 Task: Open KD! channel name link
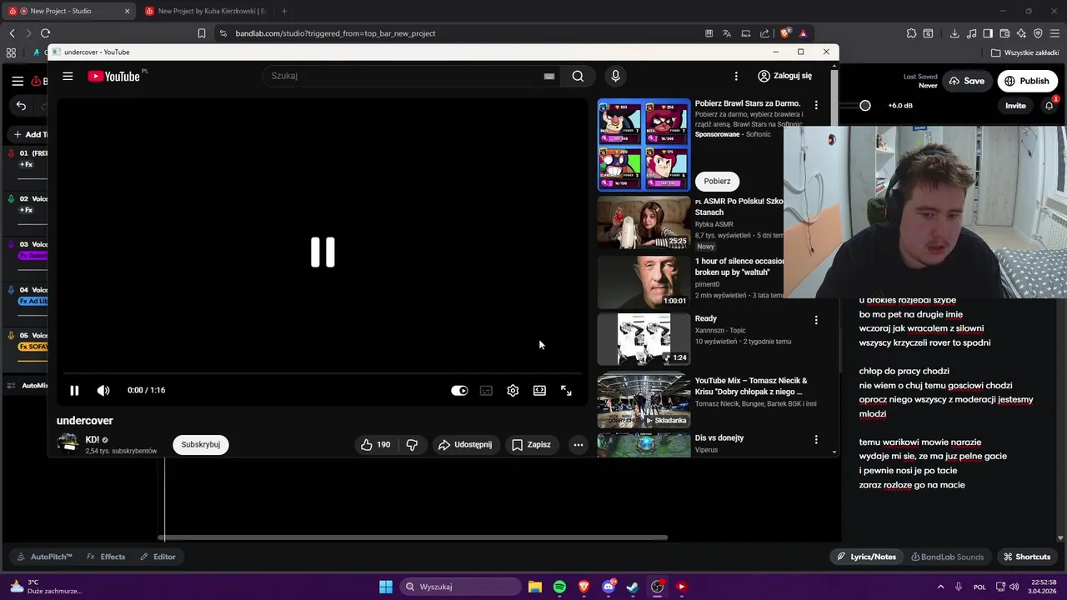click(x=93, y=439)
